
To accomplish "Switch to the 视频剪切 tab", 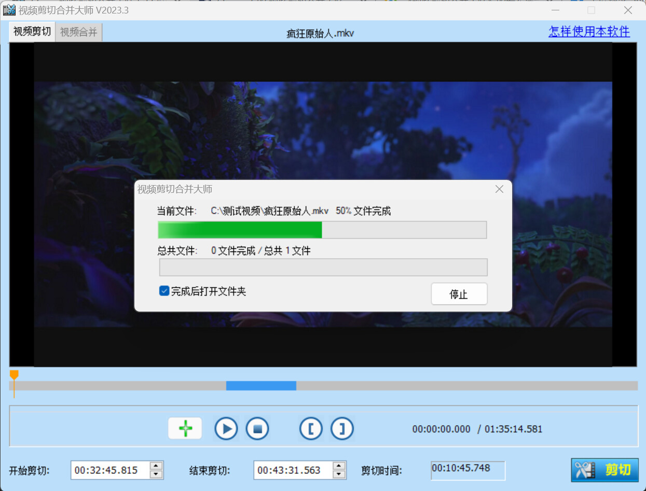I will coord(32,32).
